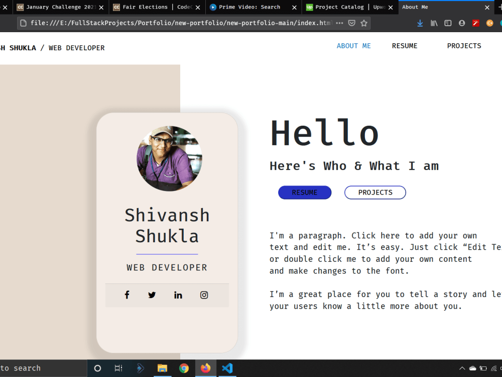Click paragraph starting "I'm a paragraph"
Viewport: 502px width, 377px height.
pos(386,253)
